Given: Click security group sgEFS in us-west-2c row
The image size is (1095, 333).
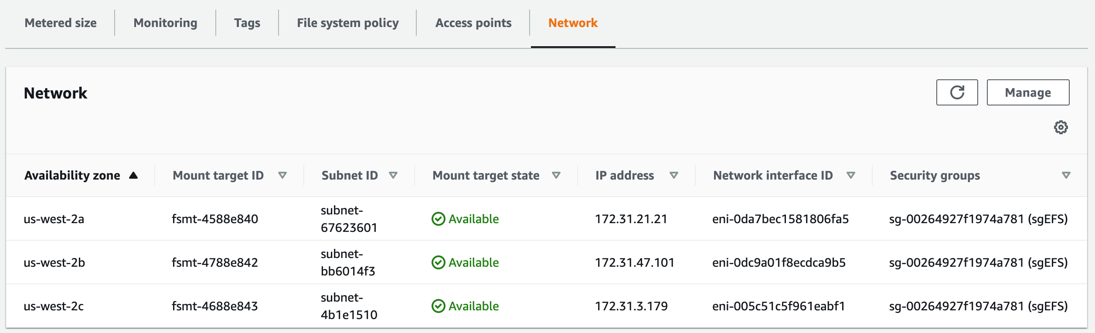Looking at the screenshot, I should [x=979, y=306].
